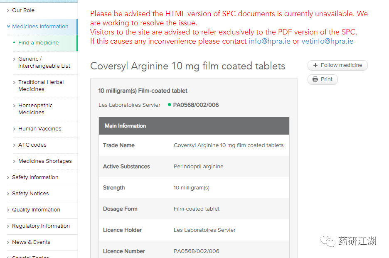The image size is (389, 258).
Task: View Medicines Shortages page
Action: [45, 161]
